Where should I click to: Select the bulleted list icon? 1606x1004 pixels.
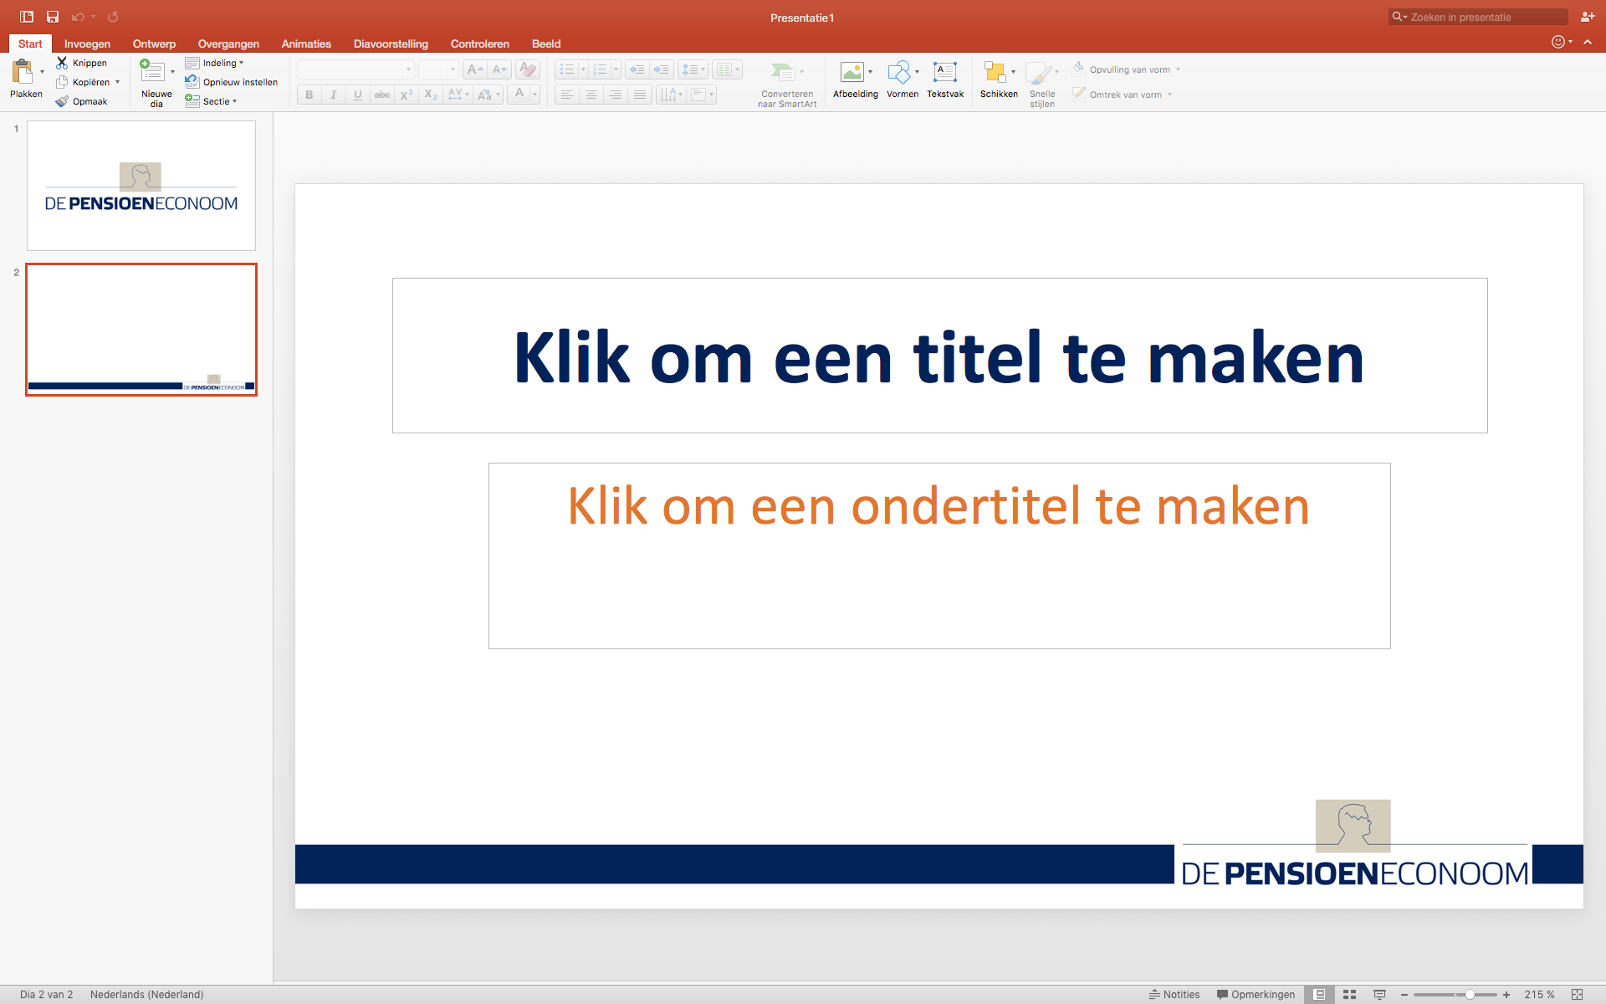[567, 69]
